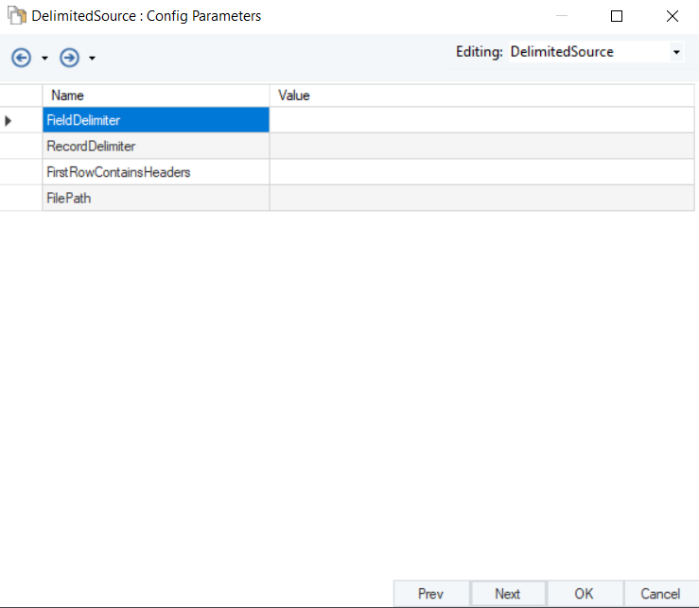Expand the Editing DelimitedSource combo box
Viewport: 699px width, 608px height.
tap(676, 53)
